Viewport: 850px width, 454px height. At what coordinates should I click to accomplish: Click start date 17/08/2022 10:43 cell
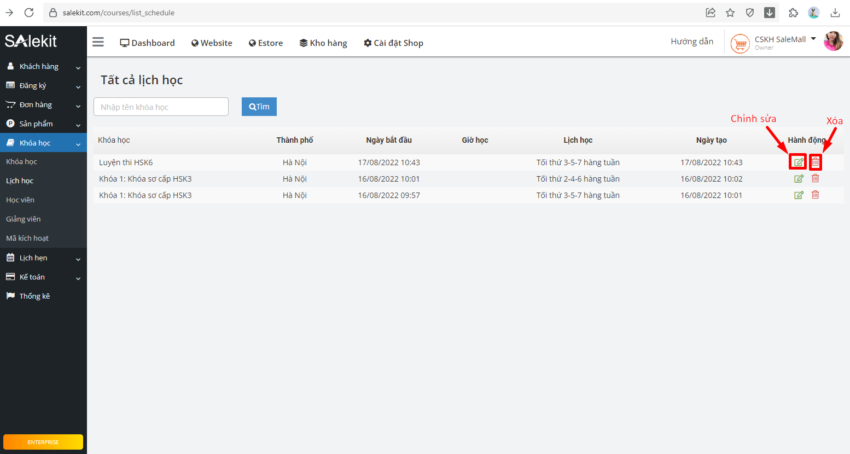389,162
